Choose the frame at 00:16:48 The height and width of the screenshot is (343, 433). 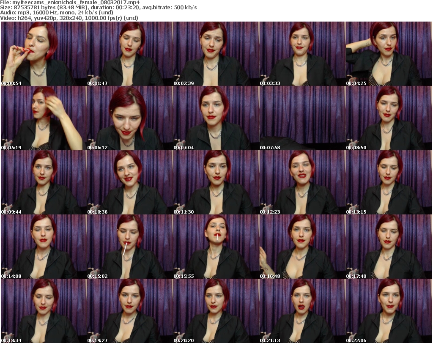pos(302,247)
